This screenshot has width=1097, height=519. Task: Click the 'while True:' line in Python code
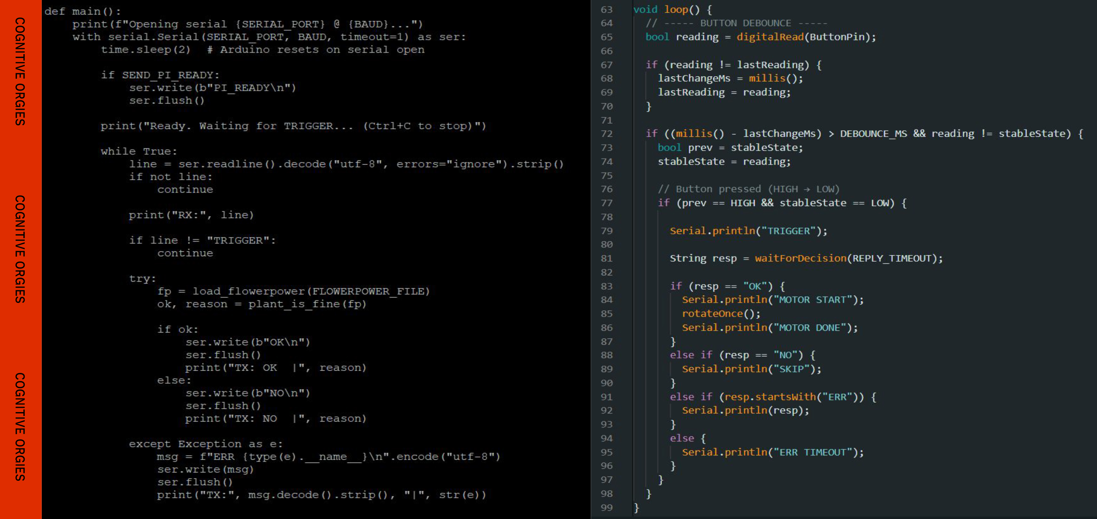139,151
